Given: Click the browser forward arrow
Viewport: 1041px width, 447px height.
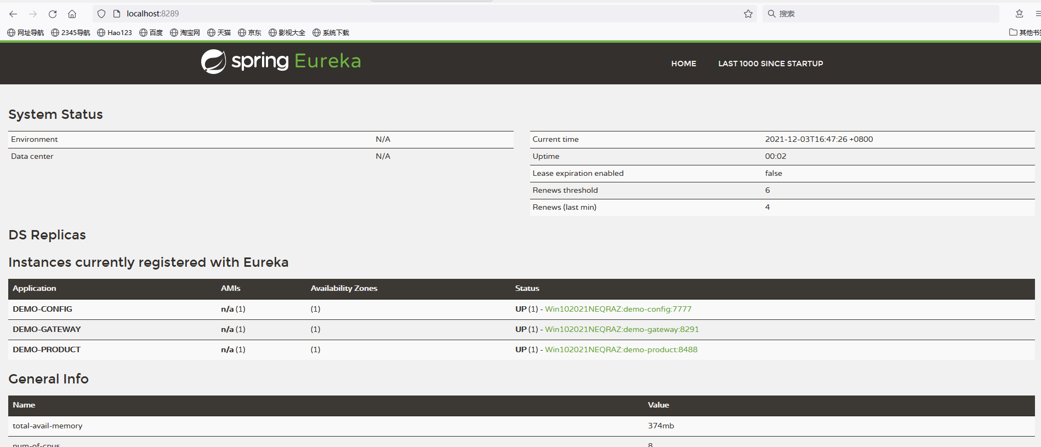Looking at the screenshot, I should point(33,14).
